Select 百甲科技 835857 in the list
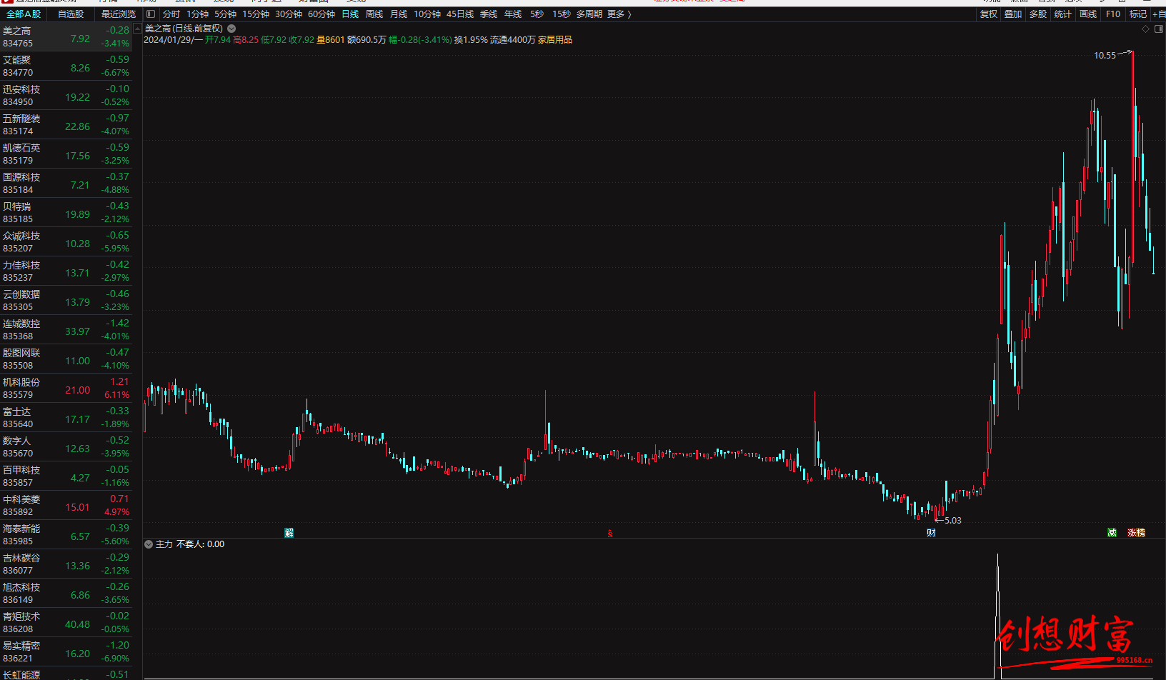The image size is (1166, 680). [x=66, y=476]
